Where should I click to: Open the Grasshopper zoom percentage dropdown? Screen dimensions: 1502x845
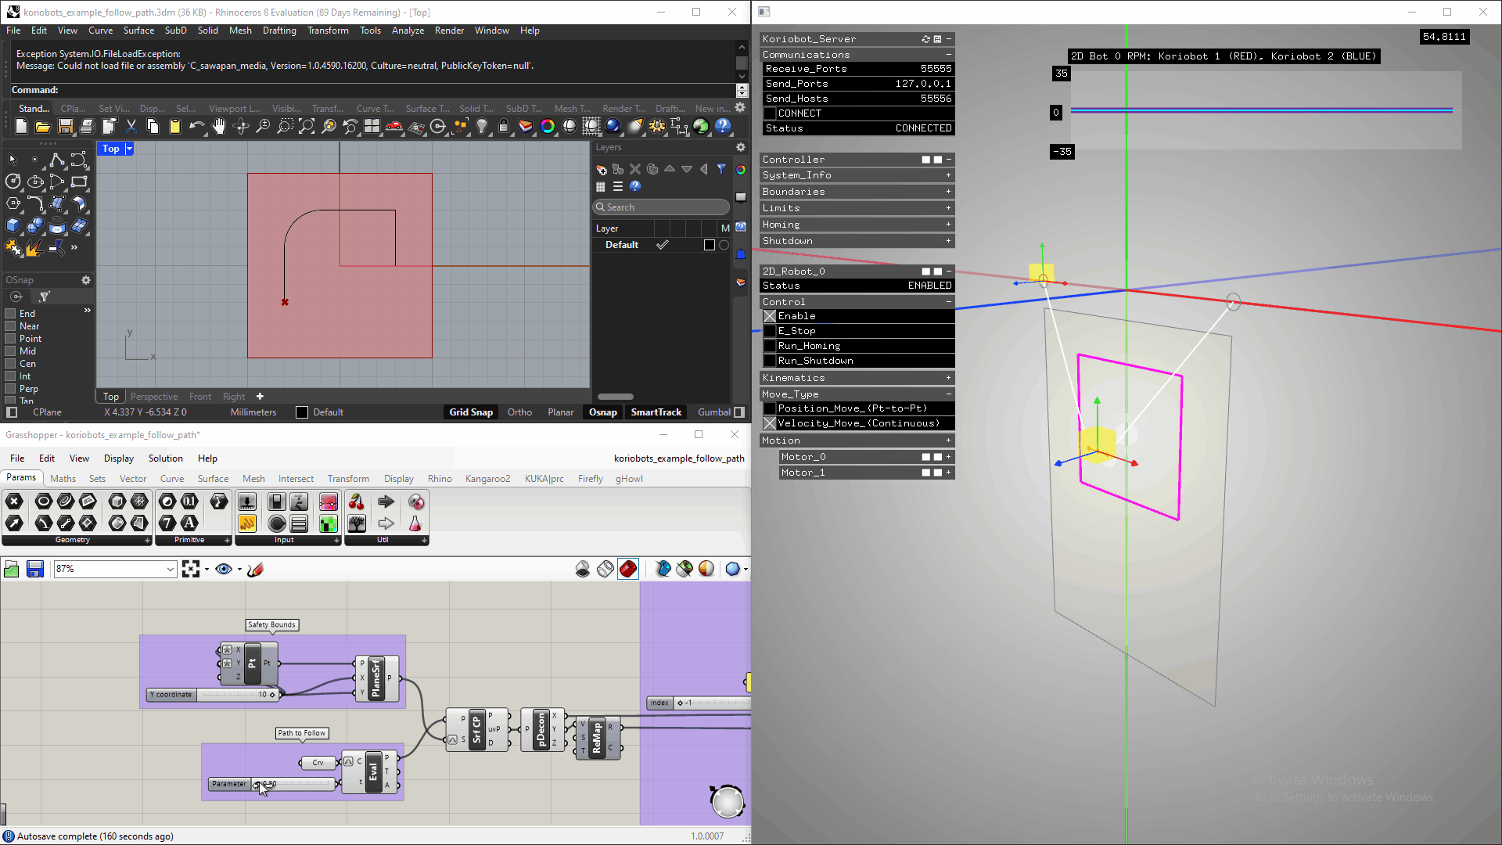[x=170, y=569]
